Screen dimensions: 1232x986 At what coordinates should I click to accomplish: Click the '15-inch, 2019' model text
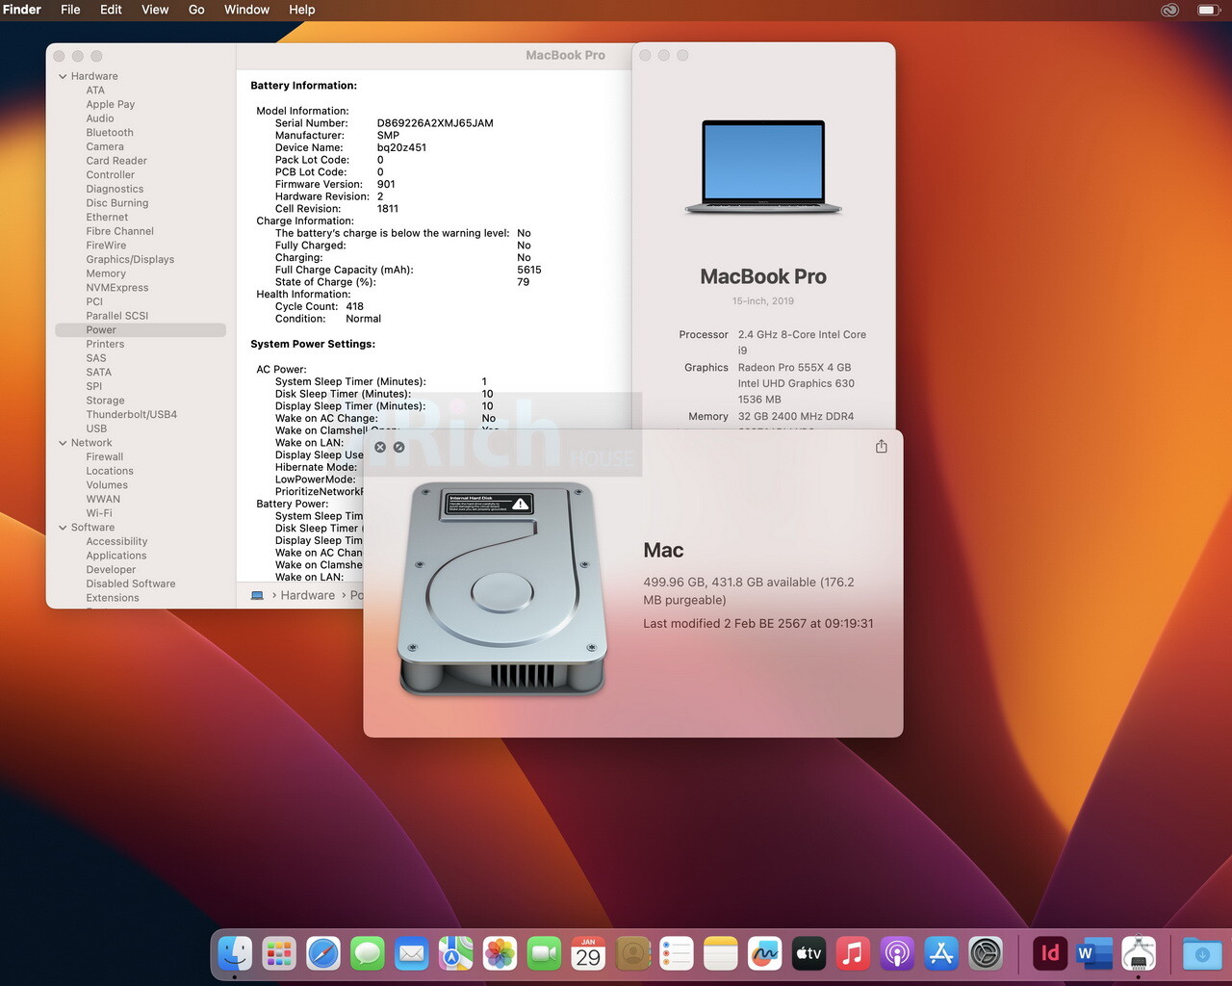coord(763,301)
